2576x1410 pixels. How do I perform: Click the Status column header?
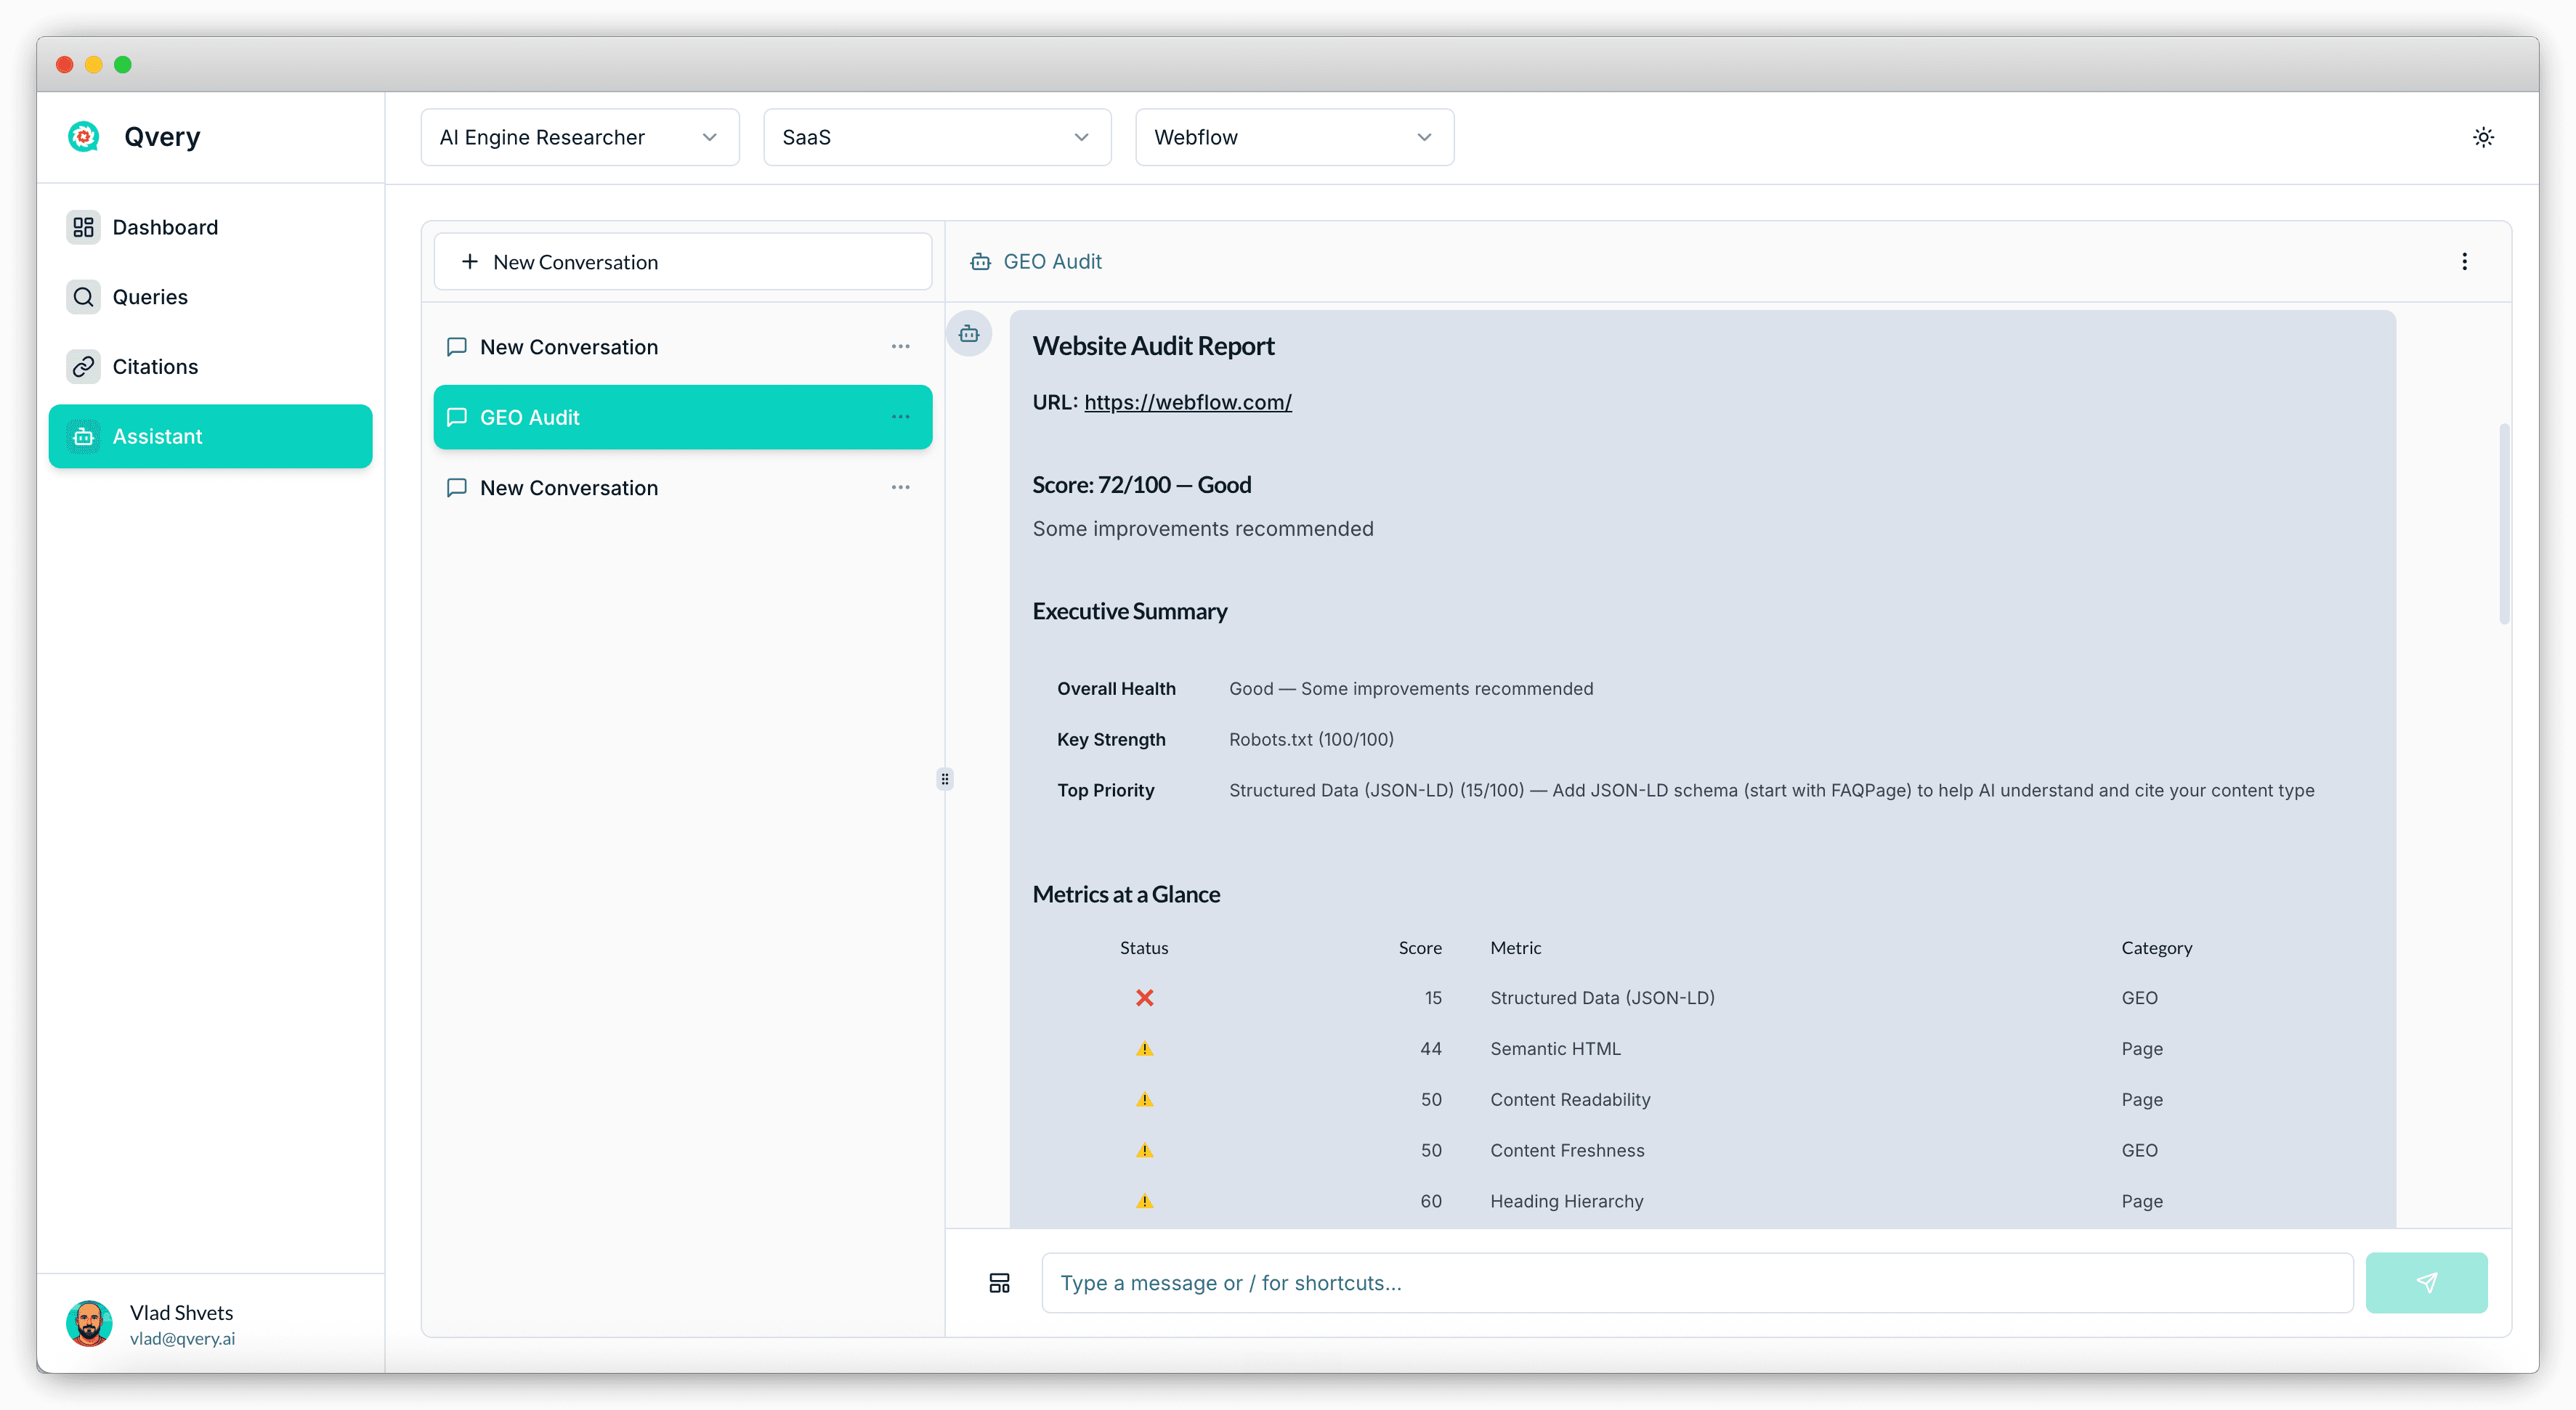[x=1144, y=948]
